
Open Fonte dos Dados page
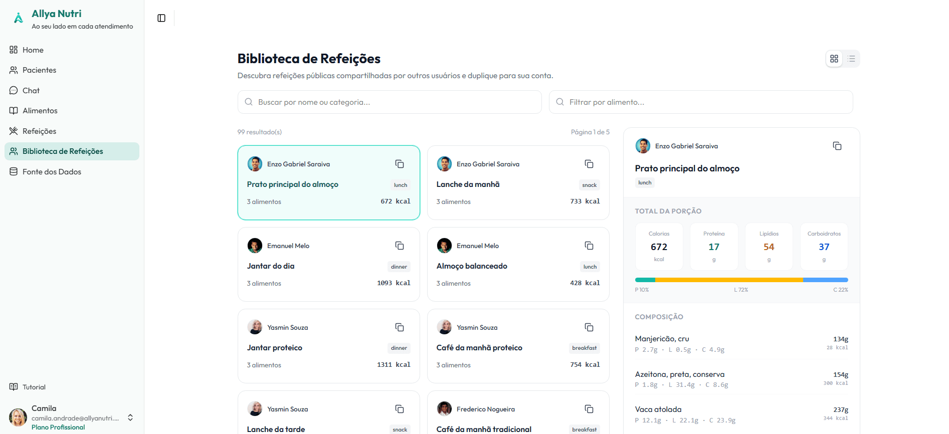(72, 172)
